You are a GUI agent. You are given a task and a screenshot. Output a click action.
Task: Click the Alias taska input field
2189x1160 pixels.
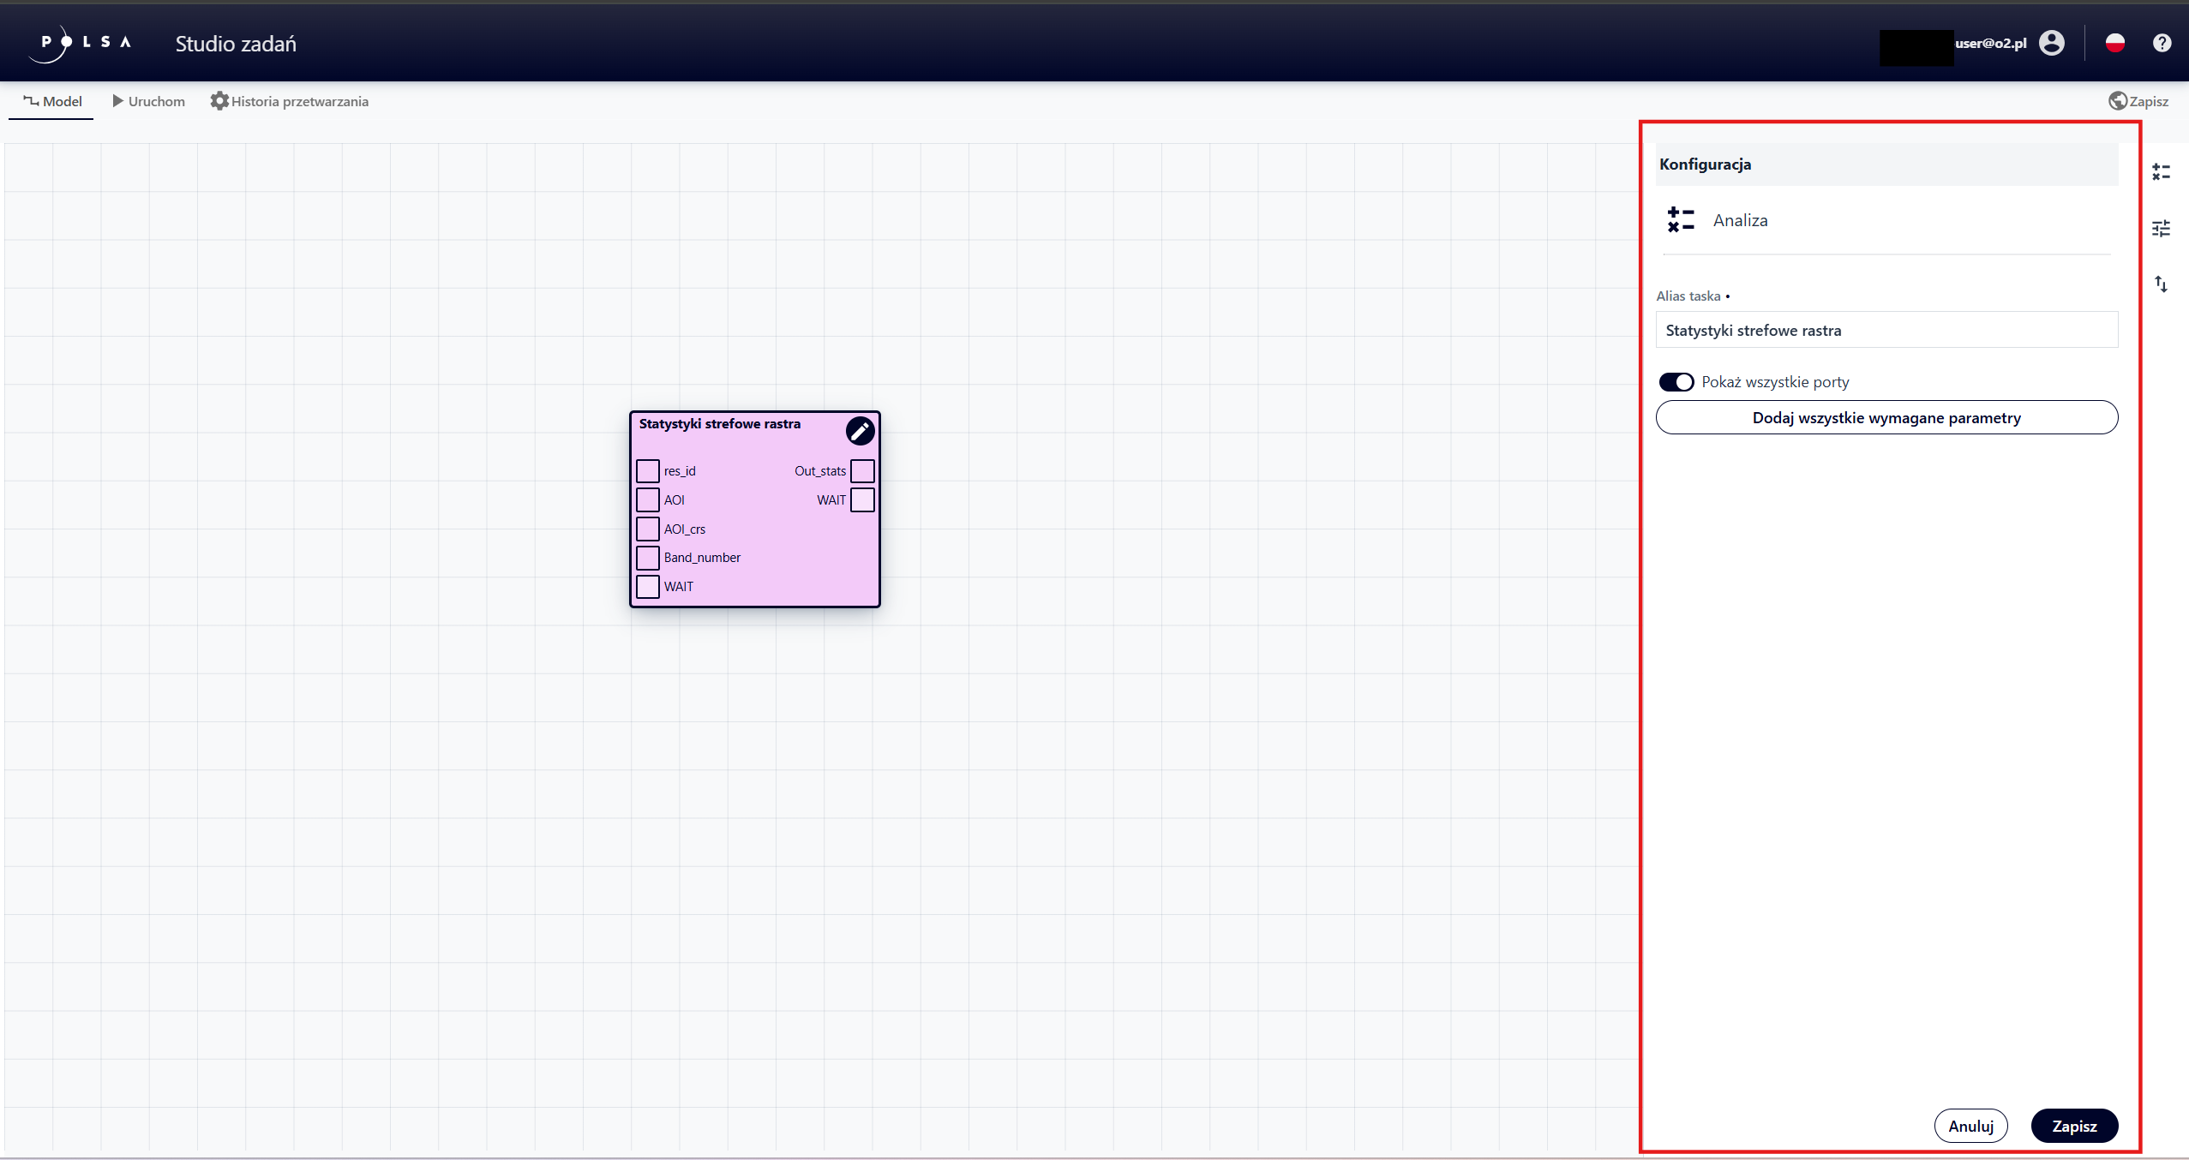tap(1886, 331)
